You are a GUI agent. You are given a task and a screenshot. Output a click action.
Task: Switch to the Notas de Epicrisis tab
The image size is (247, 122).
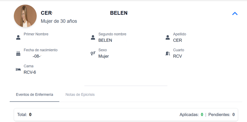click(80, 95)
